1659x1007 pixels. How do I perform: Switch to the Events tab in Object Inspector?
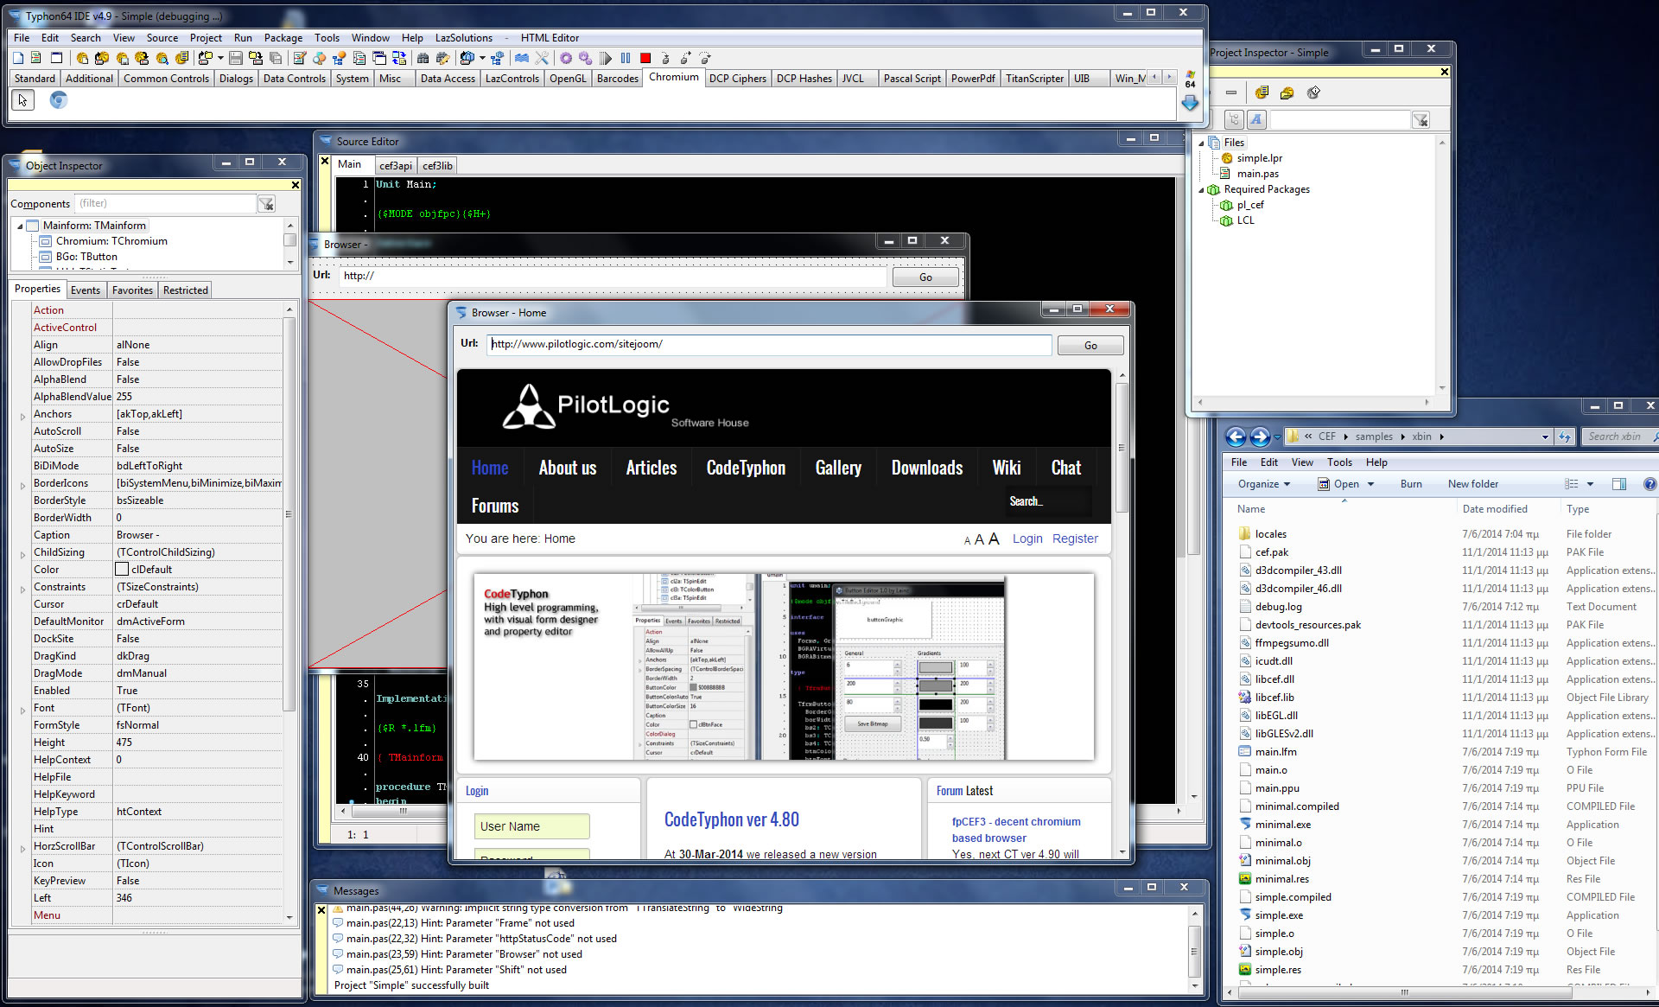click(x=86, y=290)
